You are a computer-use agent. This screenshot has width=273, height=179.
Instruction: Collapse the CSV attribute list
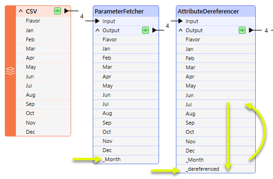coord(21,11)
